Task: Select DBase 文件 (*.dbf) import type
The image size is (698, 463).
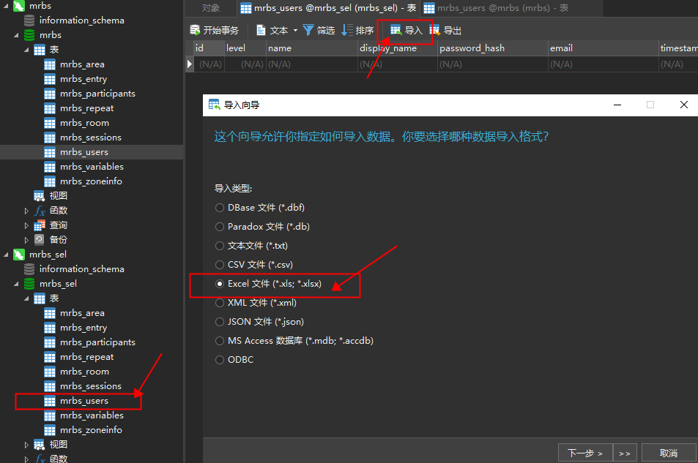Action: tap(219, 208)
